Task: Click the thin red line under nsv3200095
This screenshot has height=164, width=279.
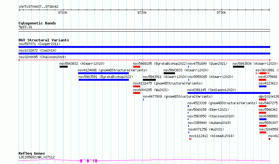Action: pos(144,60)
